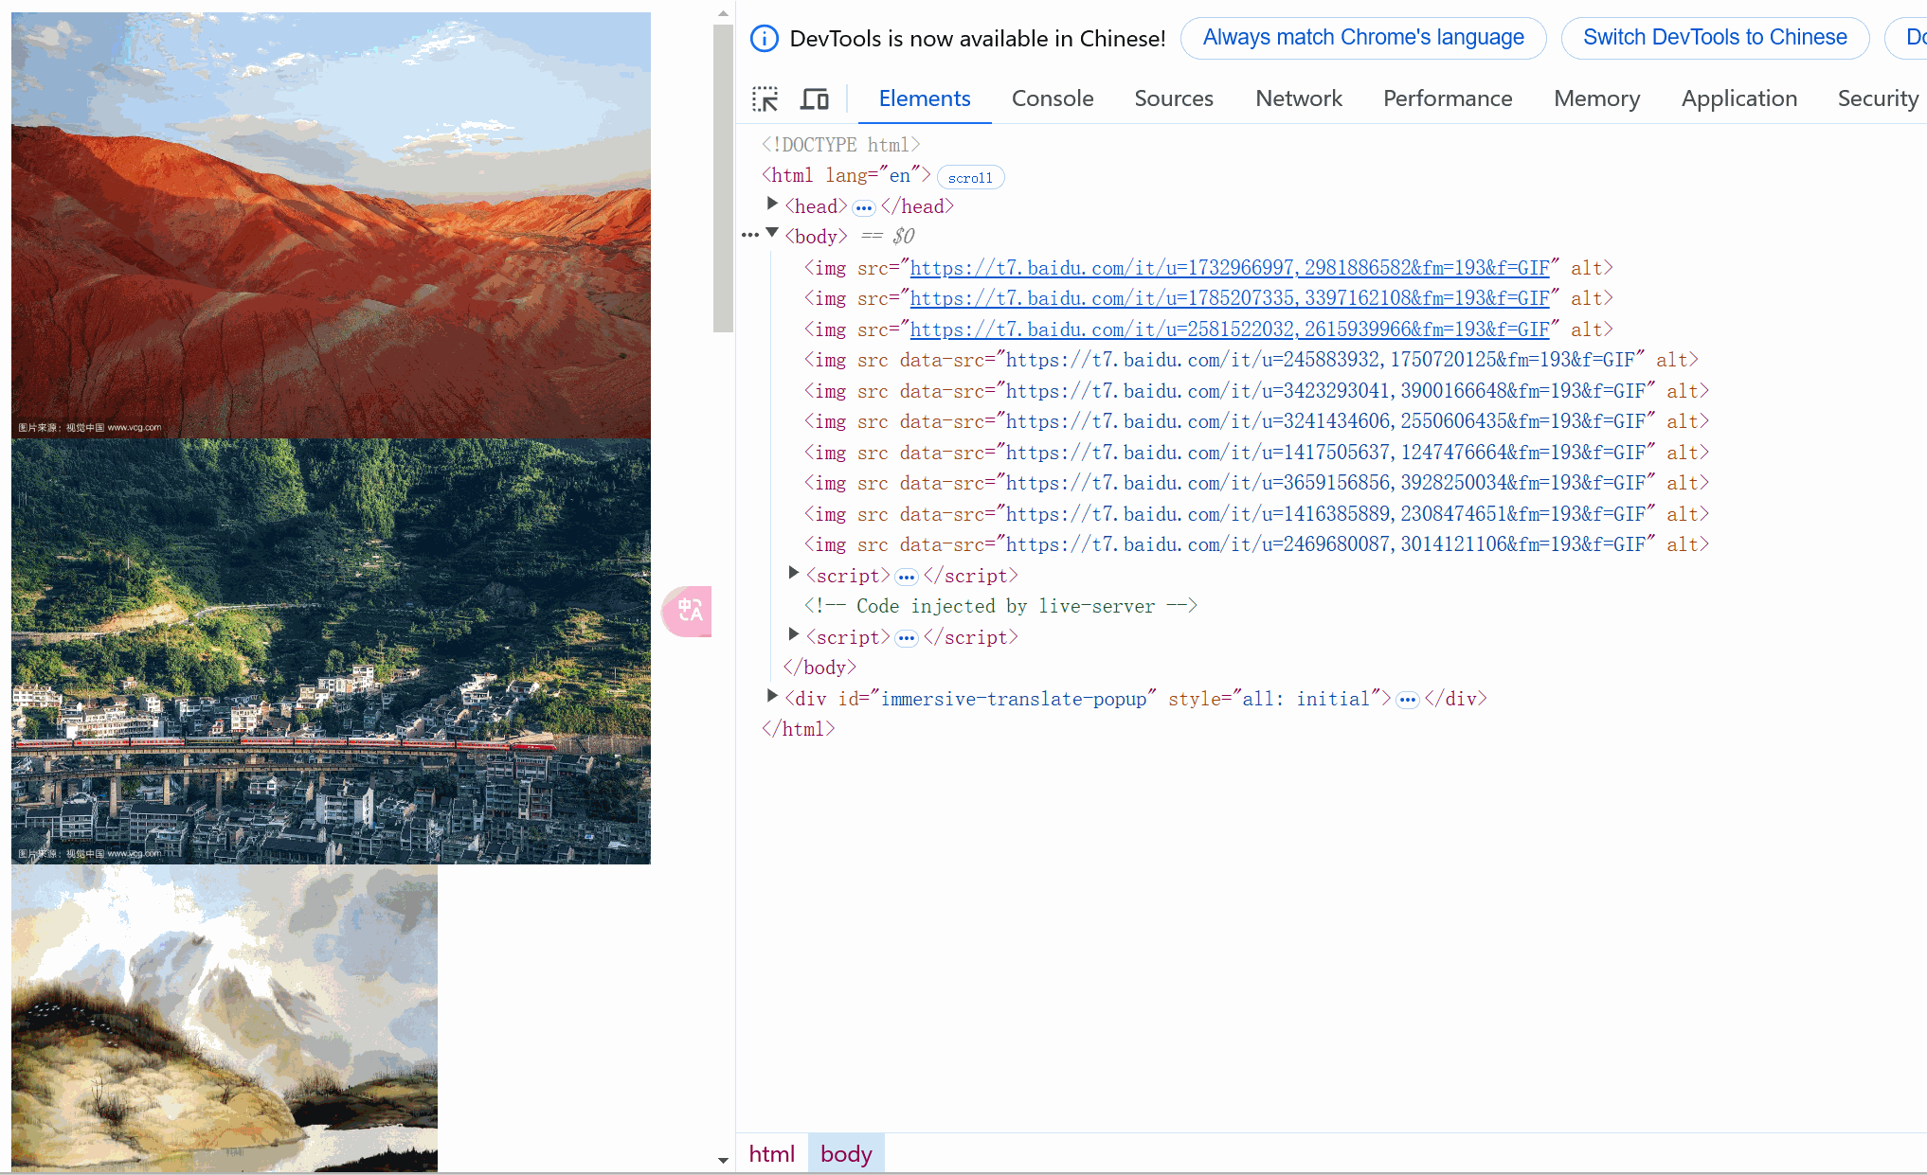Click the pink translate floating icon
1927x1175 pixels.
click(687, 613)
